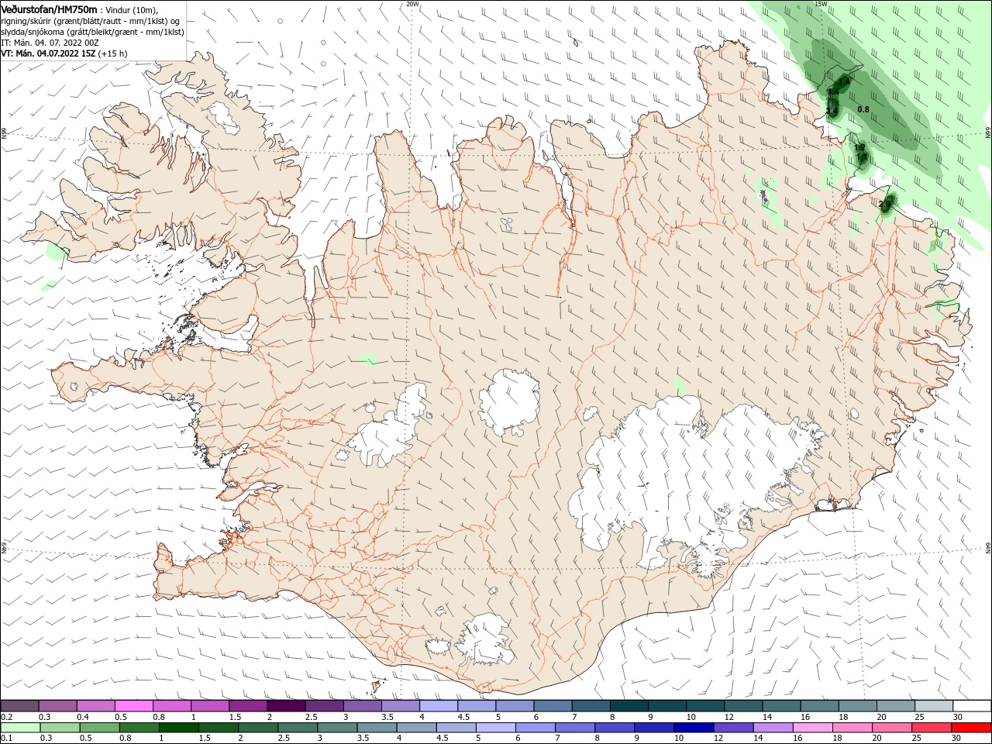Pick the dark blue 10 mm rain swatch
This screenshot has height=744, width=992.
click(x=694, y=728)
